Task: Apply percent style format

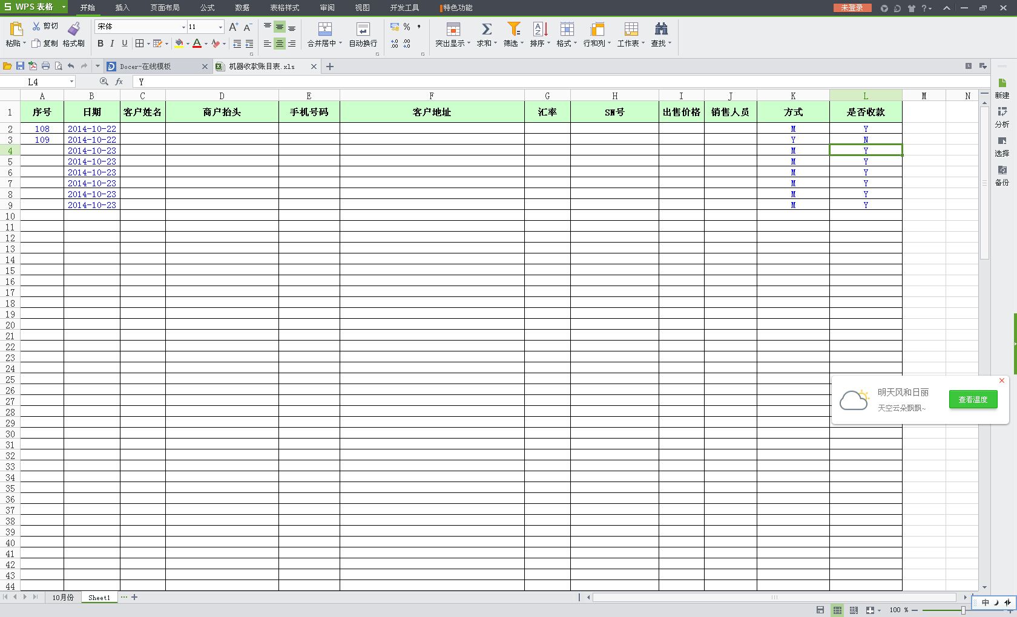Action: (x=407, y=27)
